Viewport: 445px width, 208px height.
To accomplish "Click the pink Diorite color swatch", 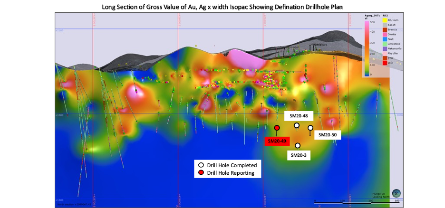I will tap(385, 34).
